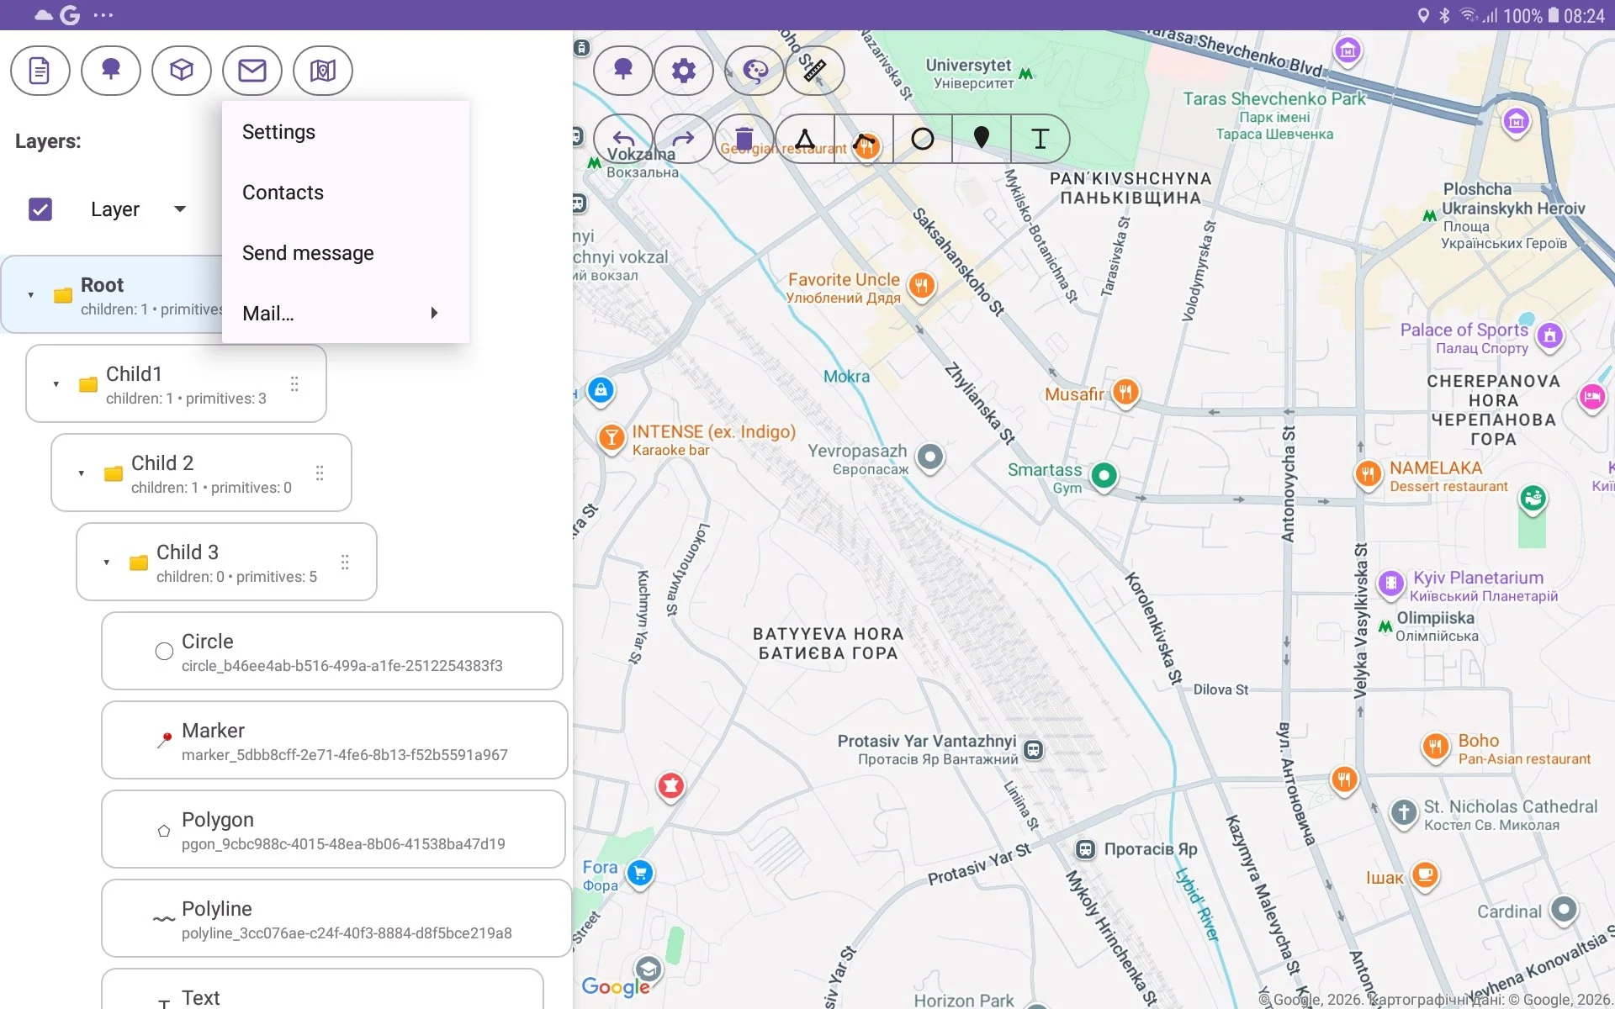
Task: Select the Marker primitive item
Action: click(x=335, y=741)
